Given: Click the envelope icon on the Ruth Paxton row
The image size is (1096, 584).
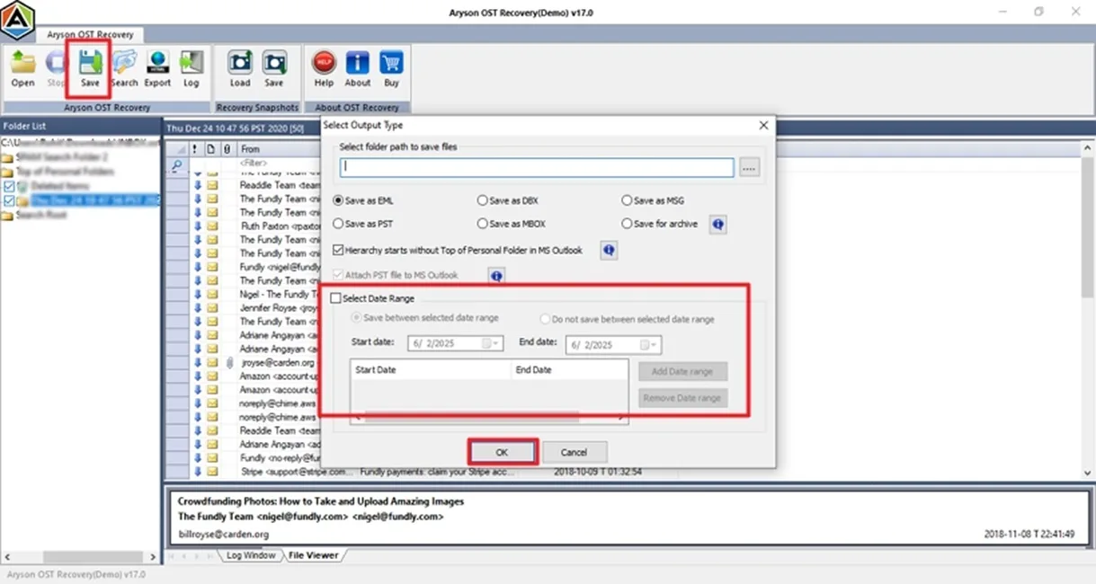Looking at the screenshot, I should [x=213, y=226].
